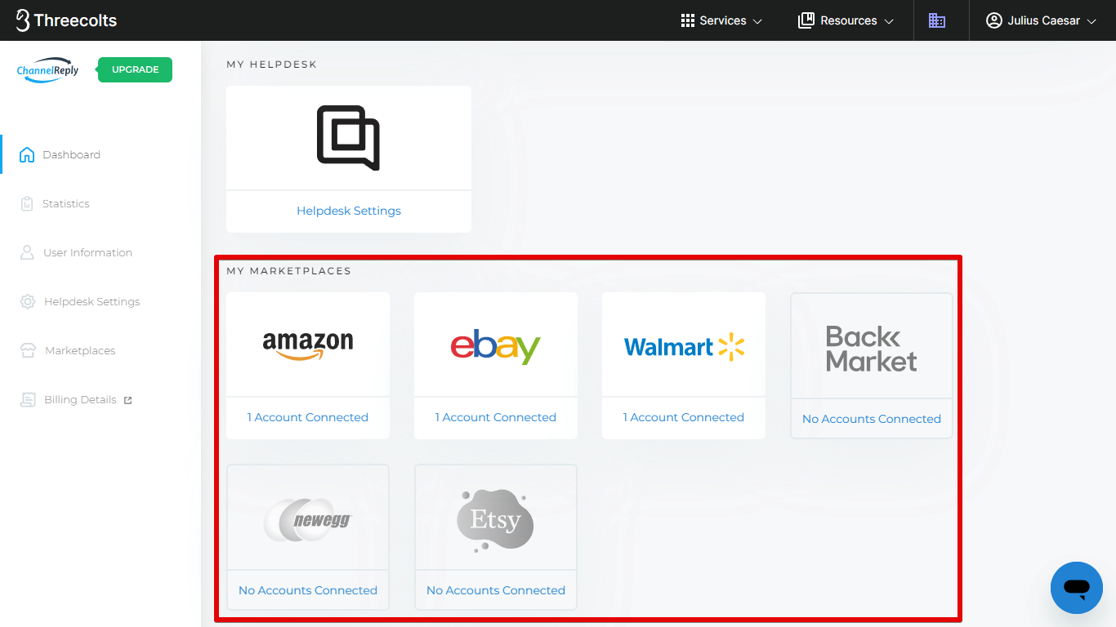Image resolution: width=1116 pixels, height=627 pixels.
Task: Go to Dashboard in sidebar
Action: (x=71, y=154)
